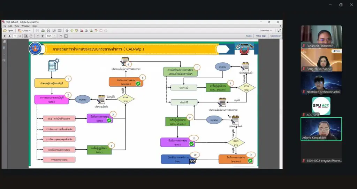
Task: Toggle fit one full page view
Action: 65,36
